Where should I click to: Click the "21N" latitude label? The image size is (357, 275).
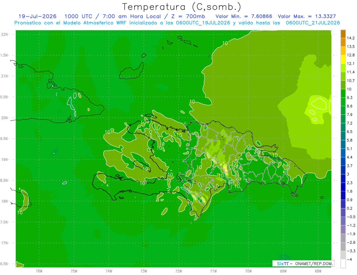click(4, 76)
